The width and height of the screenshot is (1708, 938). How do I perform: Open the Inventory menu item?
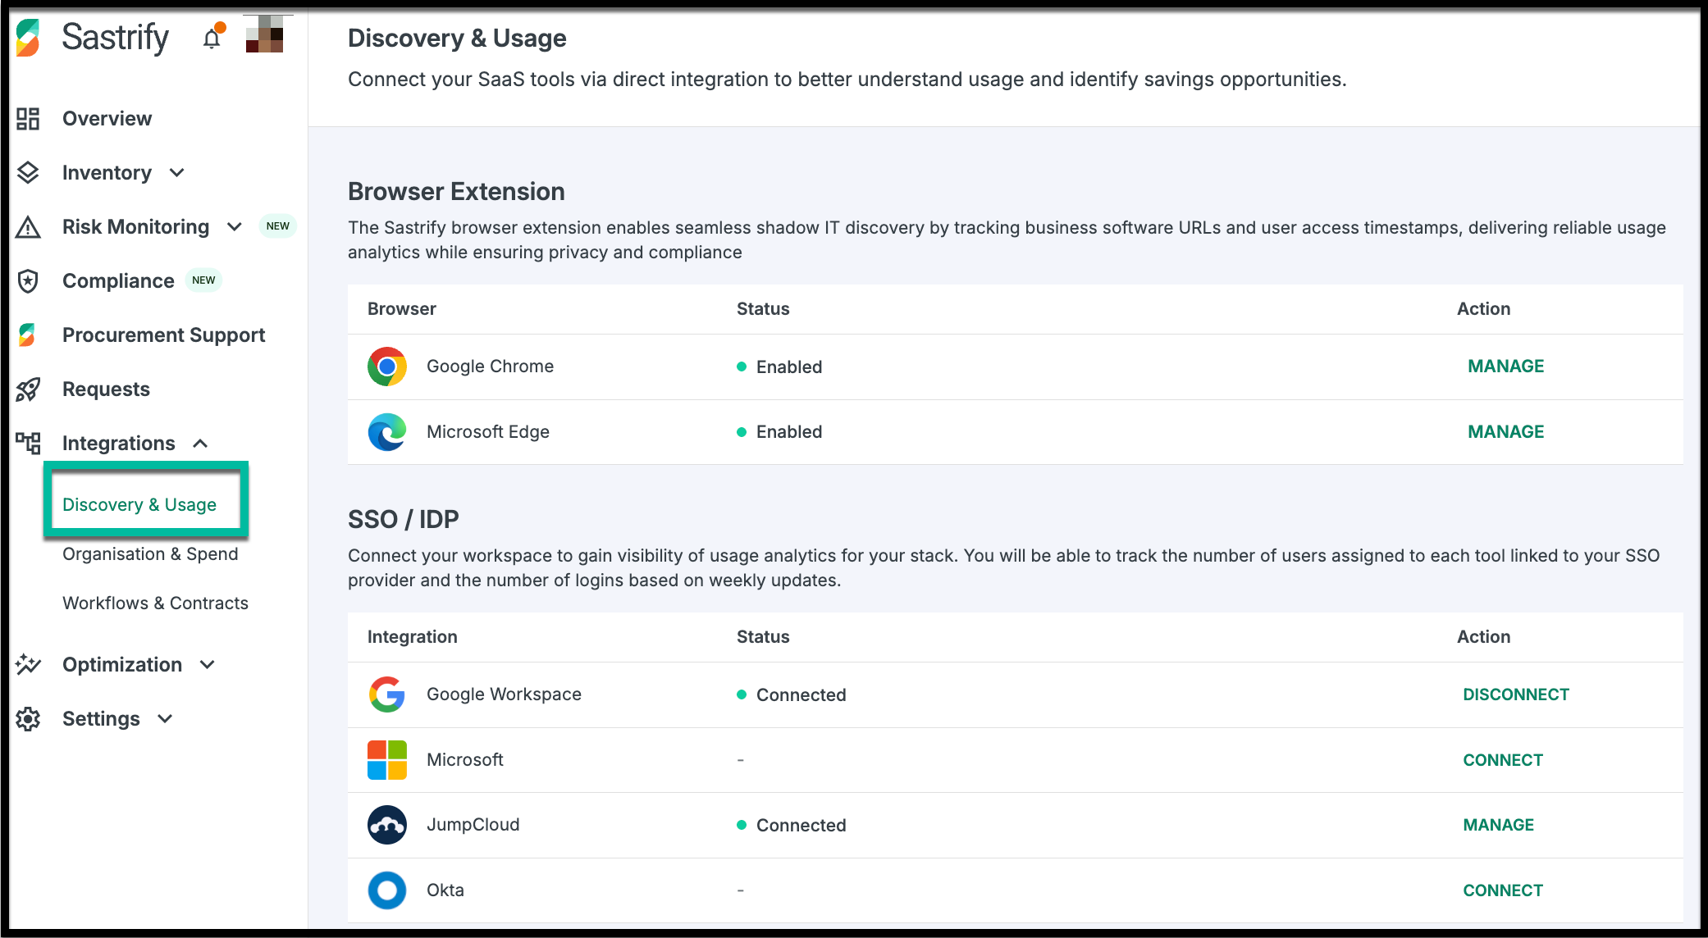click(x=107, y=173)
